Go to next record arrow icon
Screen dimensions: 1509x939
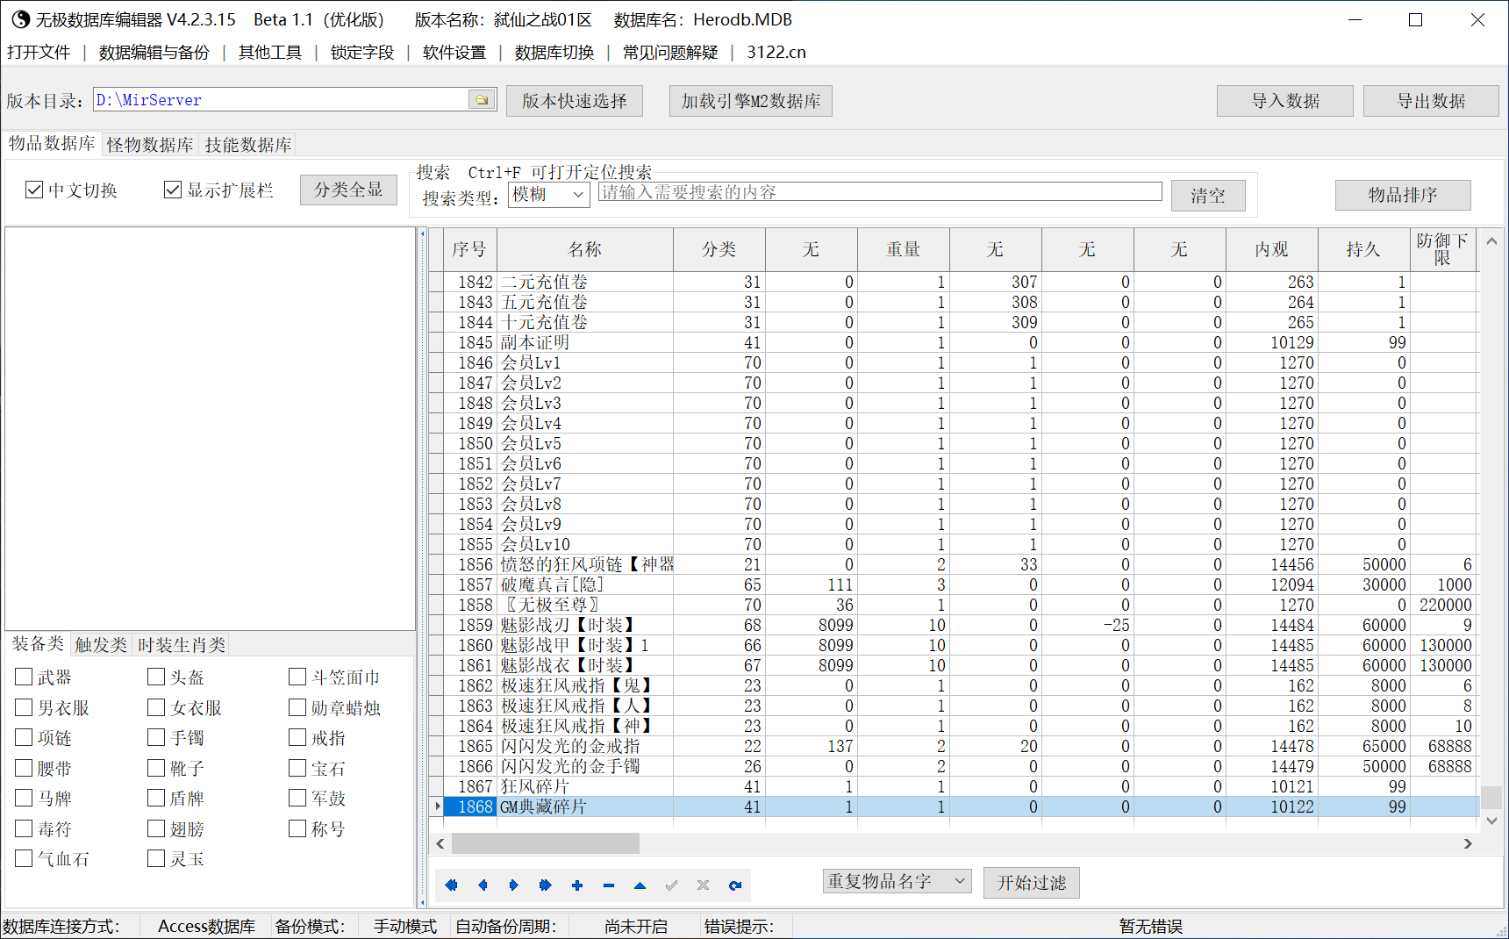[514, 885]
